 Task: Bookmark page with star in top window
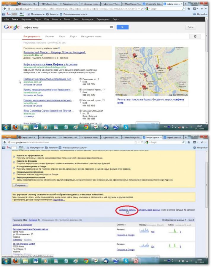pyautogui.click(x=136, y=9)
